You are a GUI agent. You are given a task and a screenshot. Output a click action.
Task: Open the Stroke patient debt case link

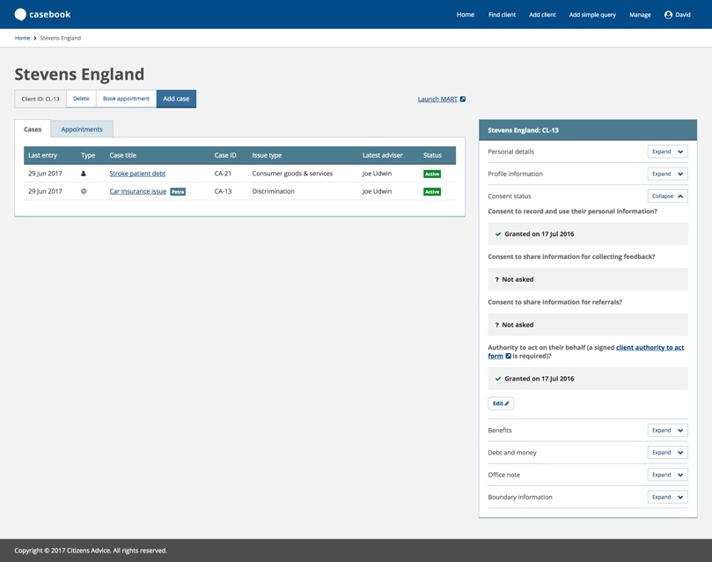pos(137,174)
